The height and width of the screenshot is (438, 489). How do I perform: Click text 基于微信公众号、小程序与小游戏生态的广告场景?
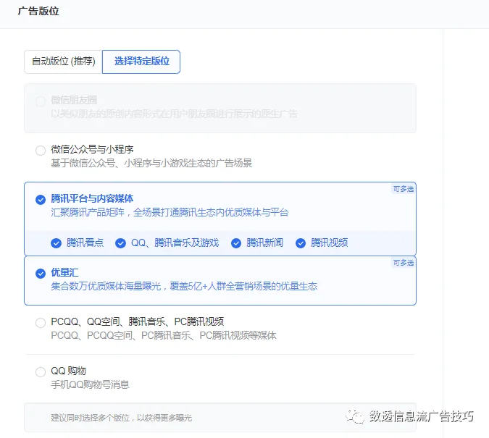tap(151, 163)
